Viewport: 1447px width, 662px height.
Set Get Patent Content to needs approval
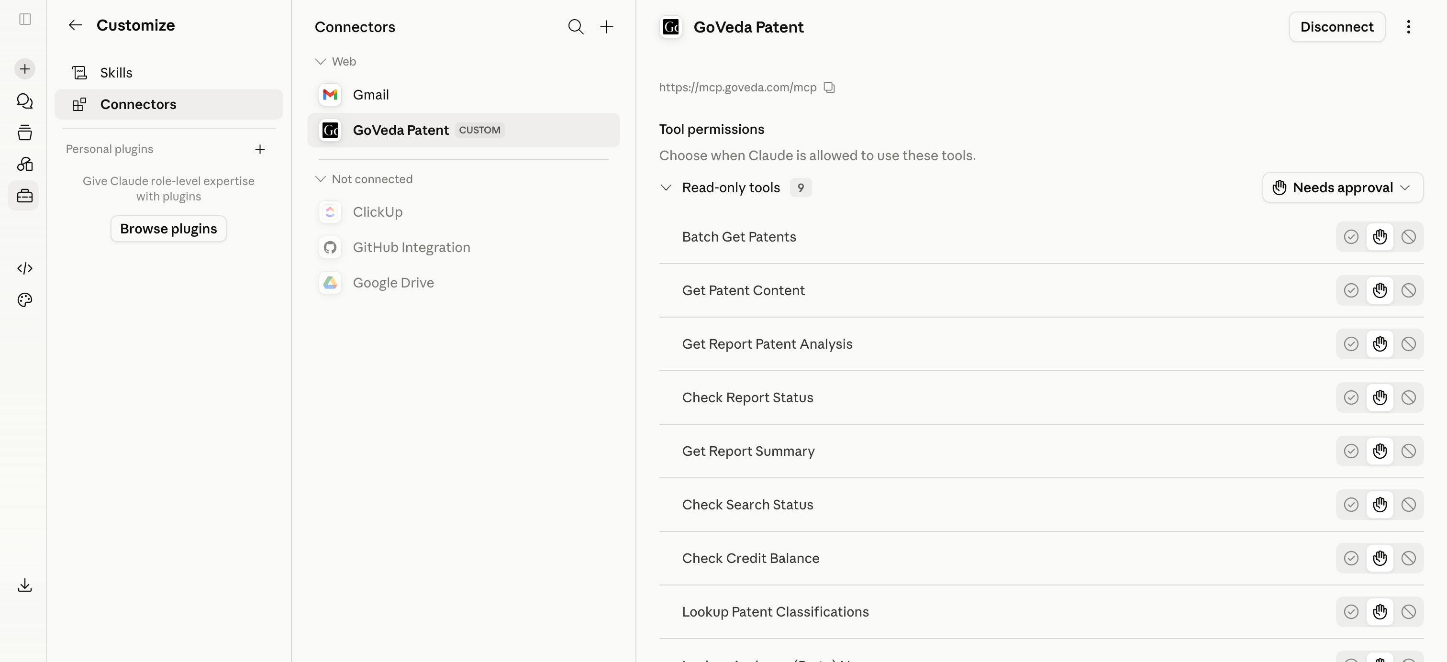point(1380,290)
